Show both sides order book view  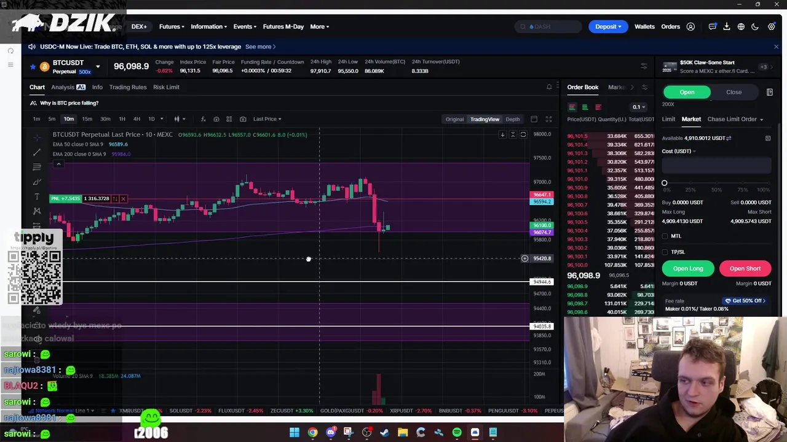pos(572,107)
